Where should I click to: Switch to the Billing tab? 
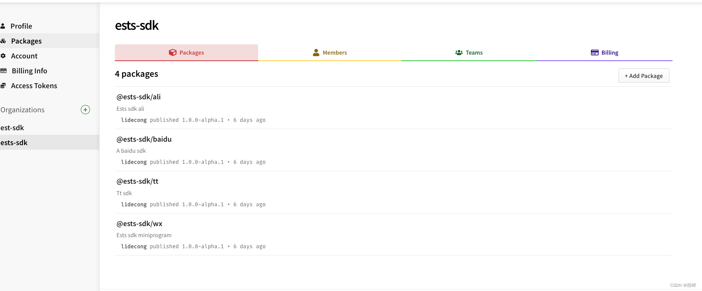point(605,53)
